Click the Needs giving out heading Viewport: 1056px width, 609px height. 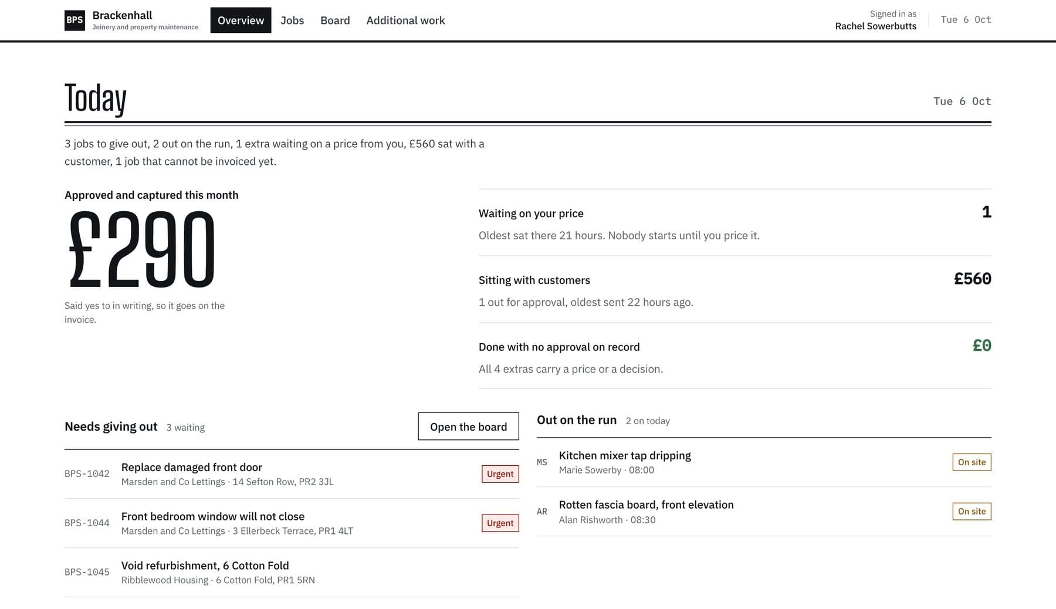[x=111, y=427]
